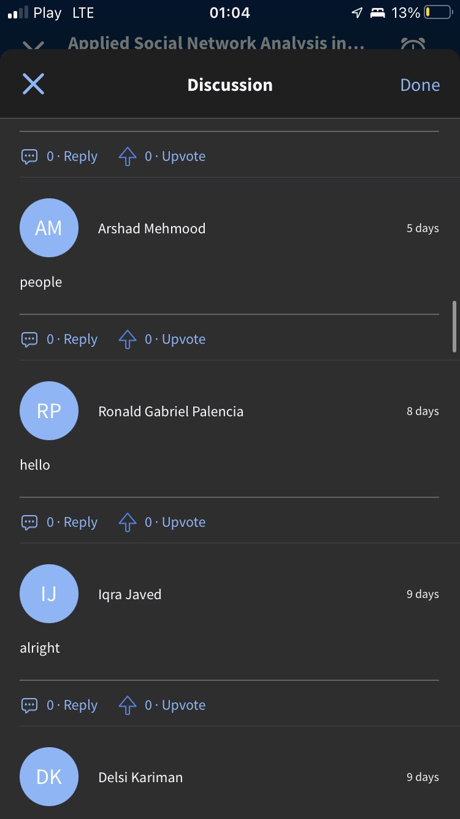
Task: Open Ronald Gabriel Palencia's RP avatar
Action: coord(49,411)
